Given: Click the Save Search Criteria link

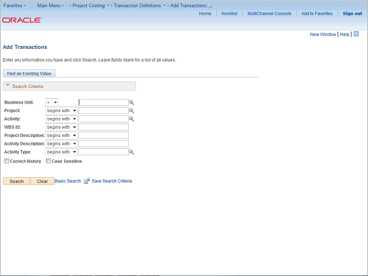Looking at the screenshot, I should click(112, 181).
